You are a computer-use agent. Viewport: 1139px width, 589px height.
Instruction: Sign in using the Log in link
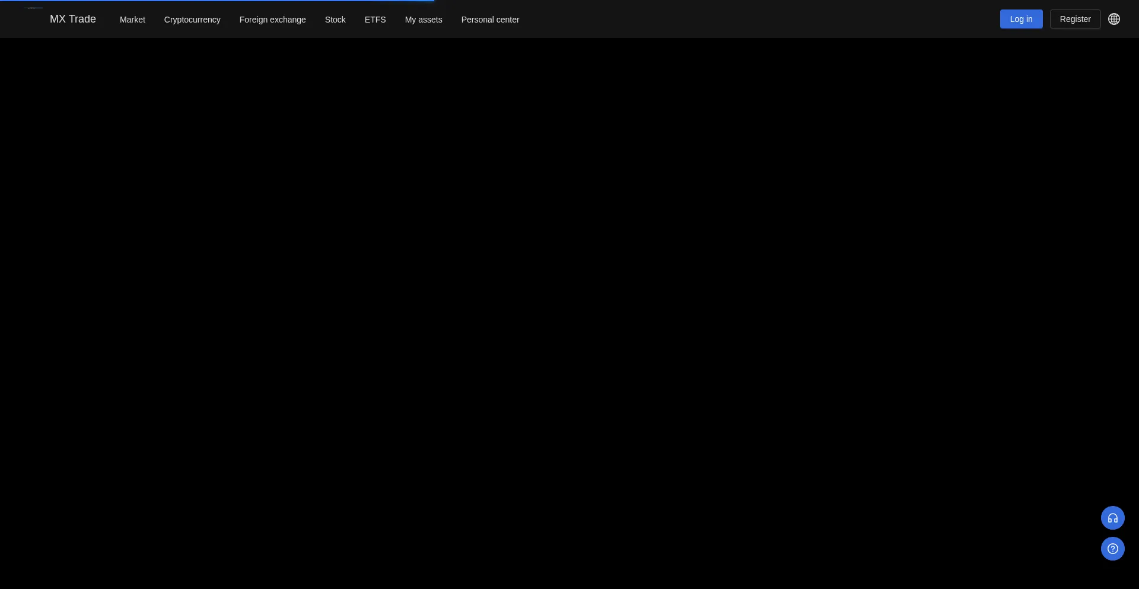(1021, 19)
